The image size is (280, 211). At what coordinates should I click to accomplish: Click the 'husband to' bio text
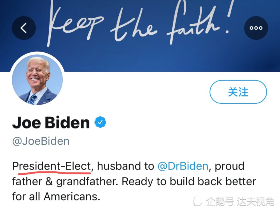(x=125, y=166)
